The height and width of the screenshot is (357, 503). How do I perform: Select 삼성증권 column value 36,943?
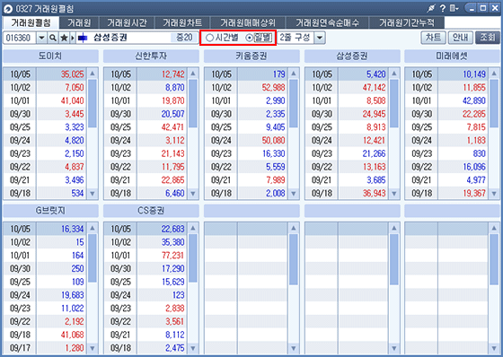(x=374, y=193)
